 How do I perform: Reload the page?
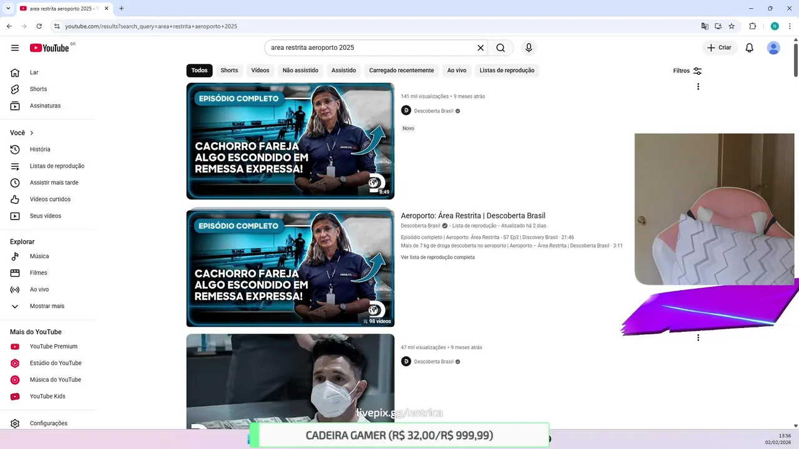[x=39, y=26]
